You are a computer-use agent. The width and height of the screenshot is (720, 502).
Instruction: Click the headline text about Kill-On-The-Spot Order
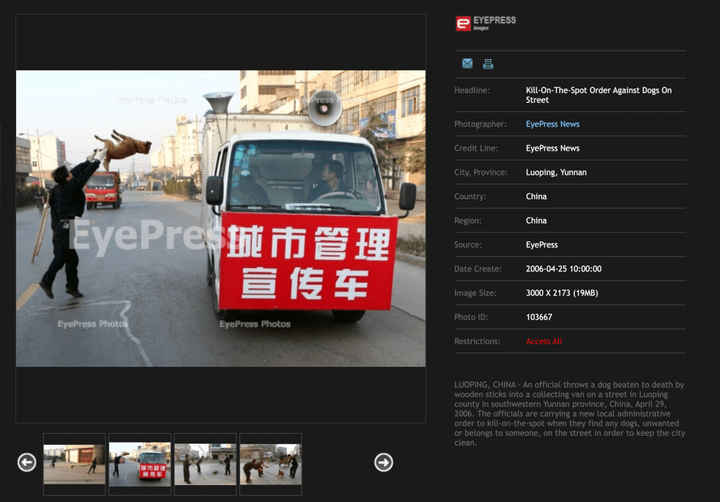[x=598, y=95]
